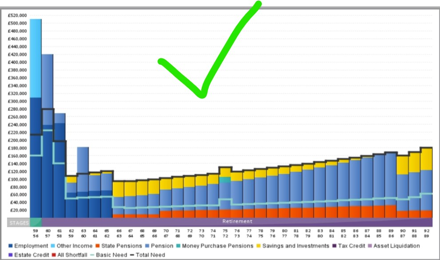Click the light blue Other Income bar at age 59
Image resolution: width=440 pixels, height=260 pixels.
[36, 58]
